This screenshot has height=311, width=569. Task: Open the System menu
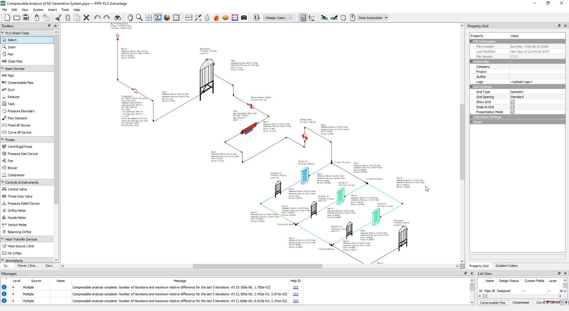pyautogui.click(x=38, y=10)
